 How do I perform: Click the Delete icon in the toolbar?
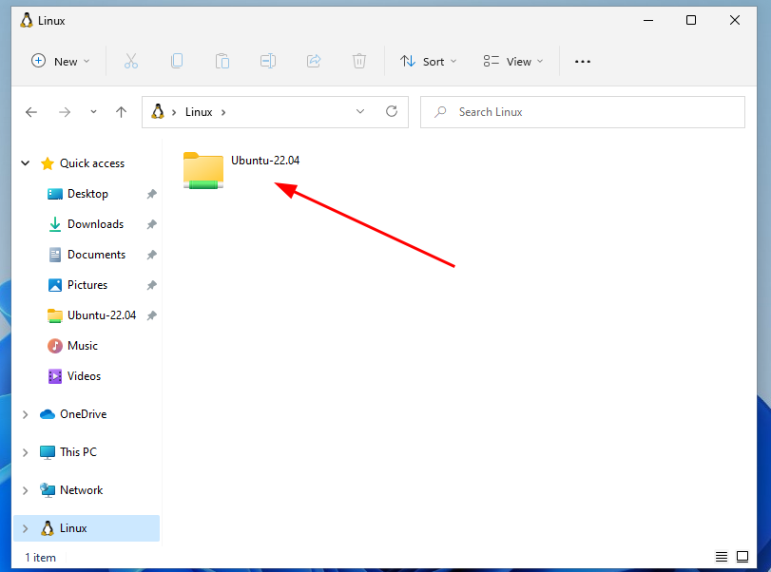tap(358, 61)
